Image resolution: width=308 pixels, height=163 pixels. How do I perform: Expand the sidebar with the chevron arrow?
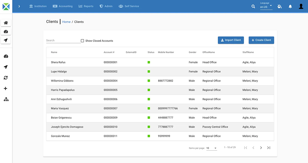tap(19, 6)
